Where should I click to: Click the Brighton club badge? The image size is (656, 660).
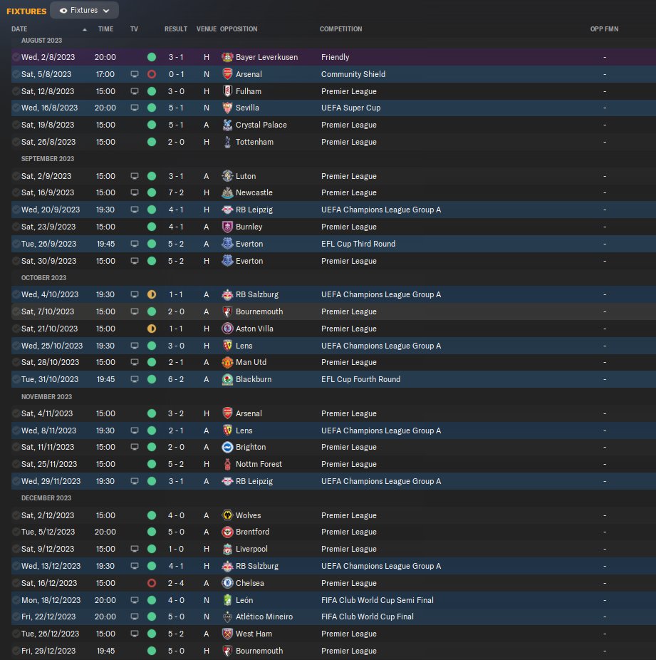tap(227, 448)
